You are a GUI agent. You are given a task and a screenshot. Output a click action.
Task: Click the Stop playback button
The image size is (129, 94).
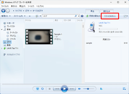pyautogui.click(x=50, y=89)
